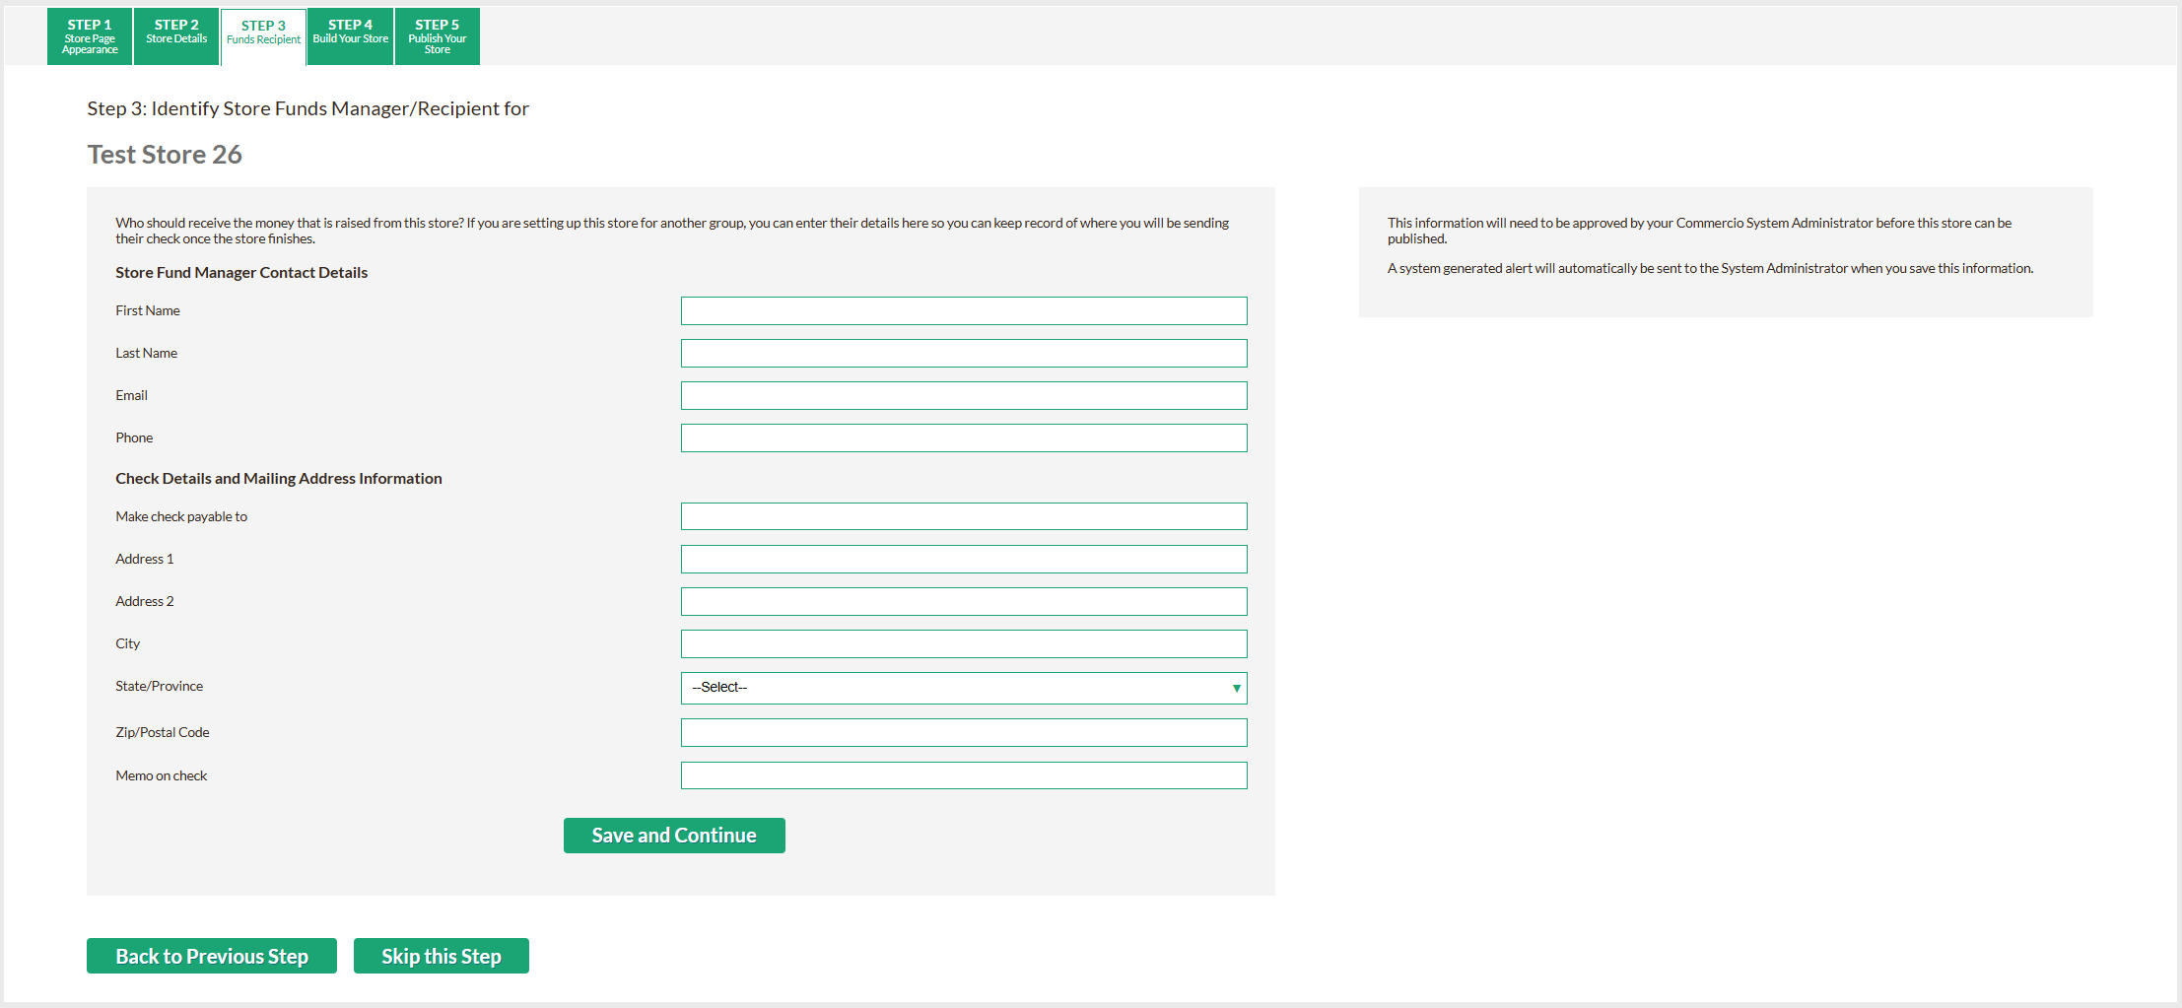Click into the Email field
Image resolution: width=2182 pixels, height=1008 pixels.
[963, 396]
